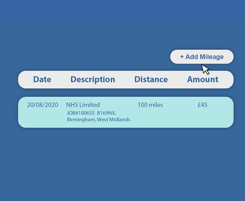
Task: Select the 100 miles distance value
Action: (x=150, y=105)
